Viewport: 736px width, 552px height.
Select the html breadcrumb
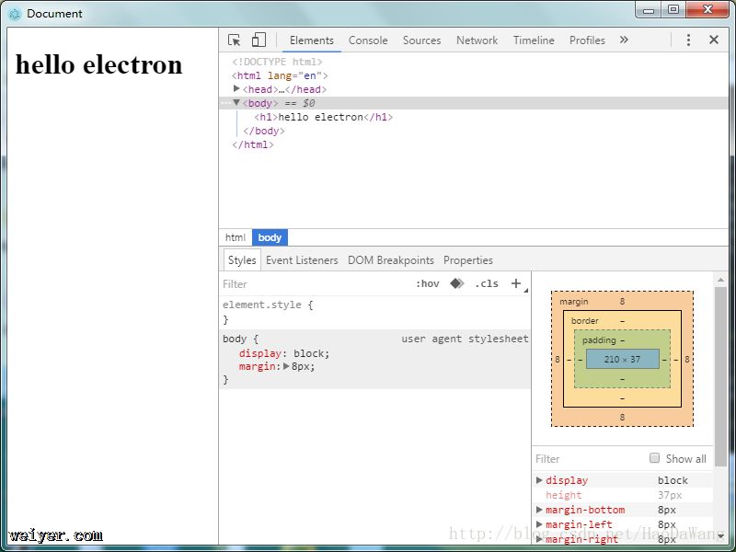(x=236, y=237)
